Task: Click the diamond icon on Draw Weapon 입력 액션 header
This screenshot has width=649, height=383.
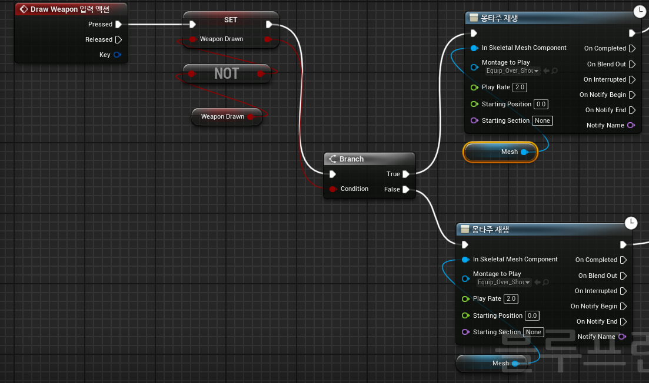Action: tap(22, 9)
